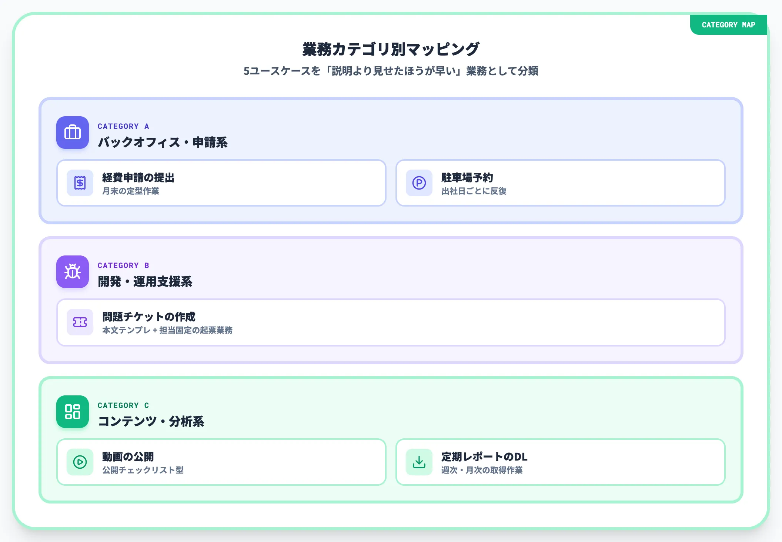782x542 pixels.
Task: Click the text 本文テンプレ＋担当固定の起票業務
Action: coord(167,330)
